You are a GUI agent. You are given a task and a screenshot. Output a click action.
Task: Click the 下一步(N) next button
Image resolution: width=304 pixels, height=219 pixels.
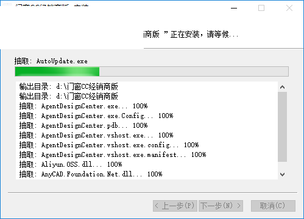[x=221, y=206]
